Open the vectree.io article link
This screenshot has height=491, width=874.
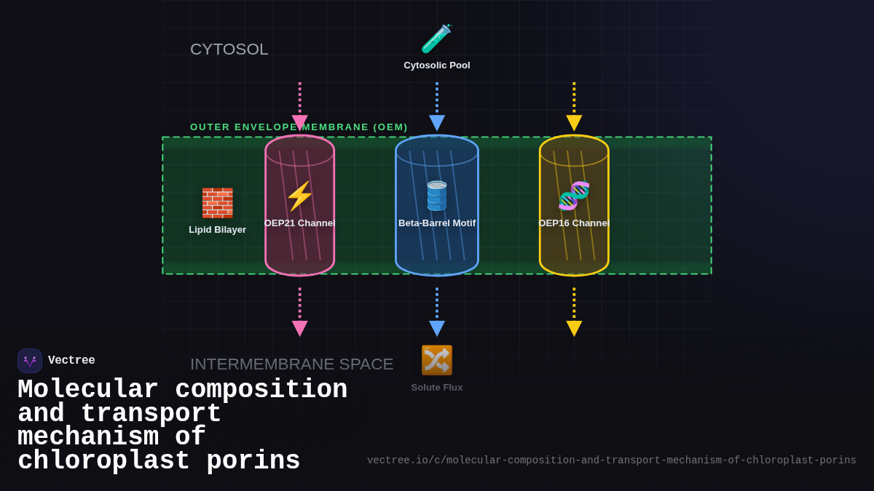(612, 460)
